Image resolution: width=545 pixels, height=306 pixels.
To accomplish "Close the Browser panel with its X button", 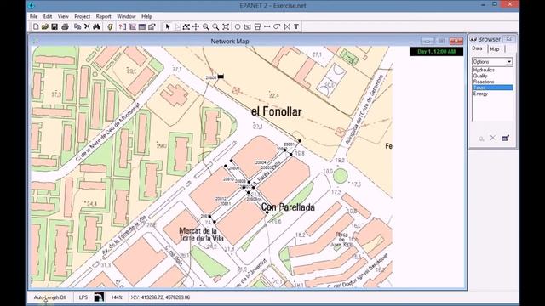I will (509, 39).
